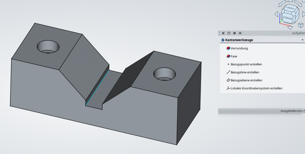Click the Bezugsebene erstellen plane icon
The height and width of the screenshot is (154, 305).
(x=228, y=80)
